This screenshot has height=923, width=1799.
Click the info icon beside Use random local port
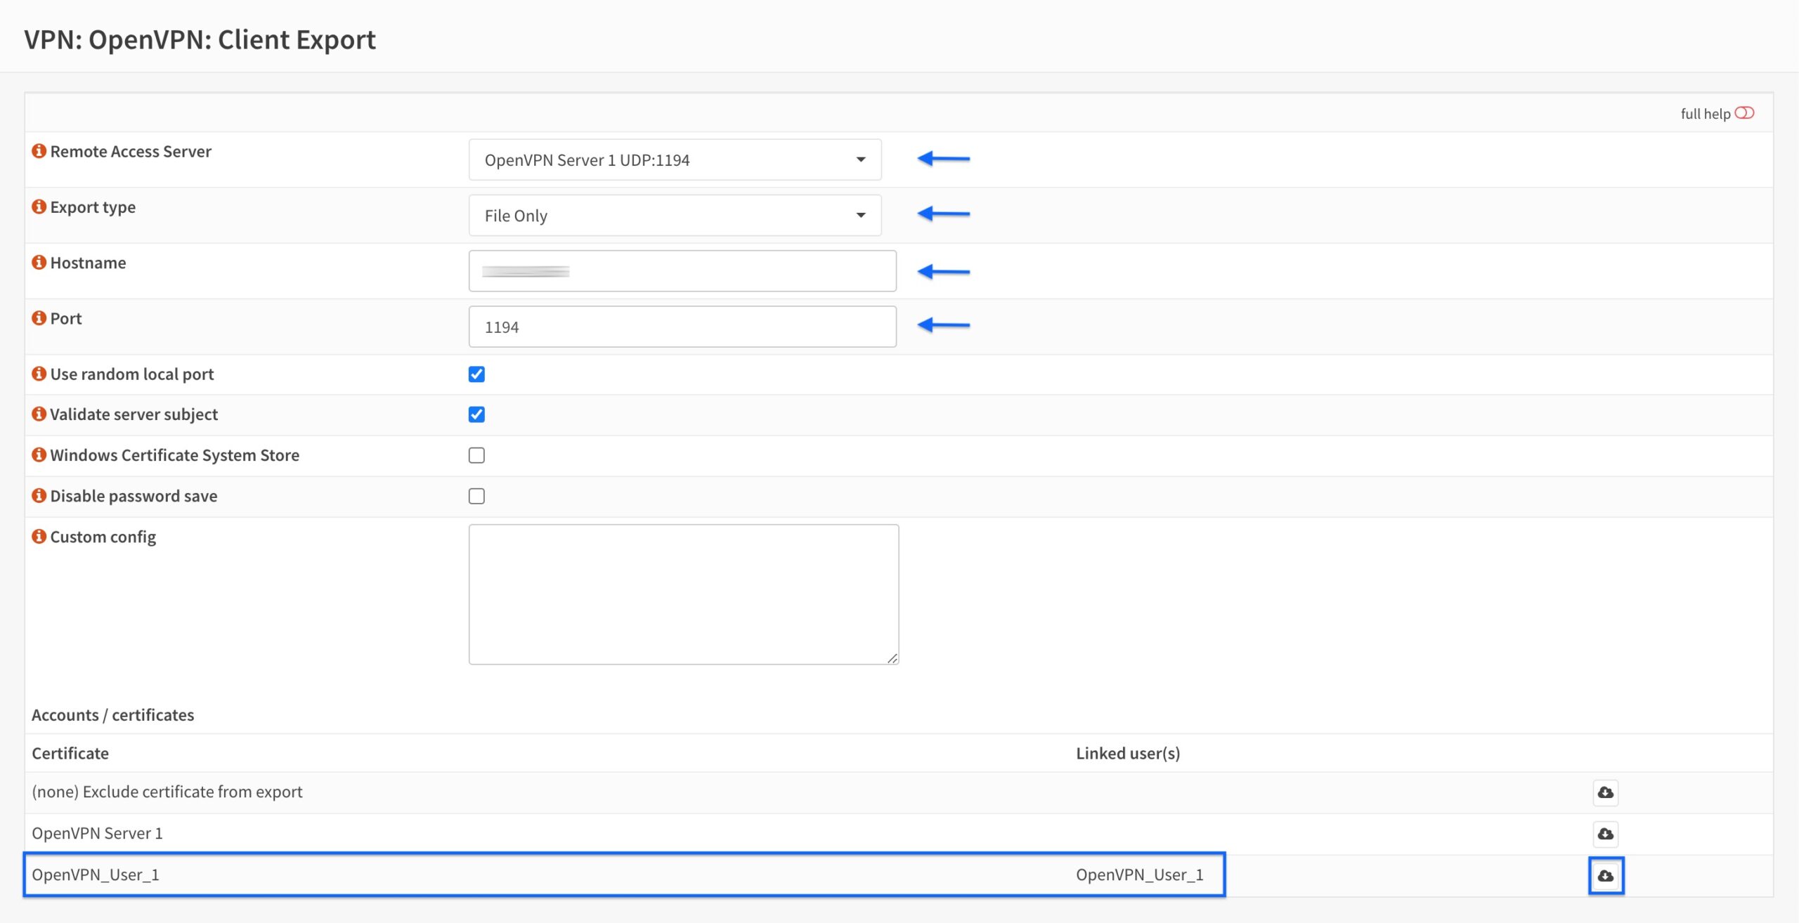[x=39, y=373]
